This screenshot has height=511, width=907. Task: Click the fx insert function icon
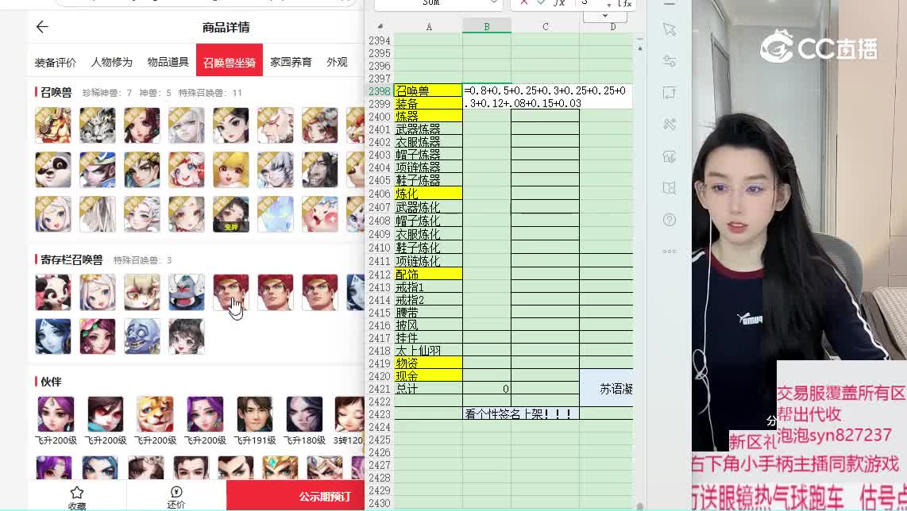(559, 3)
